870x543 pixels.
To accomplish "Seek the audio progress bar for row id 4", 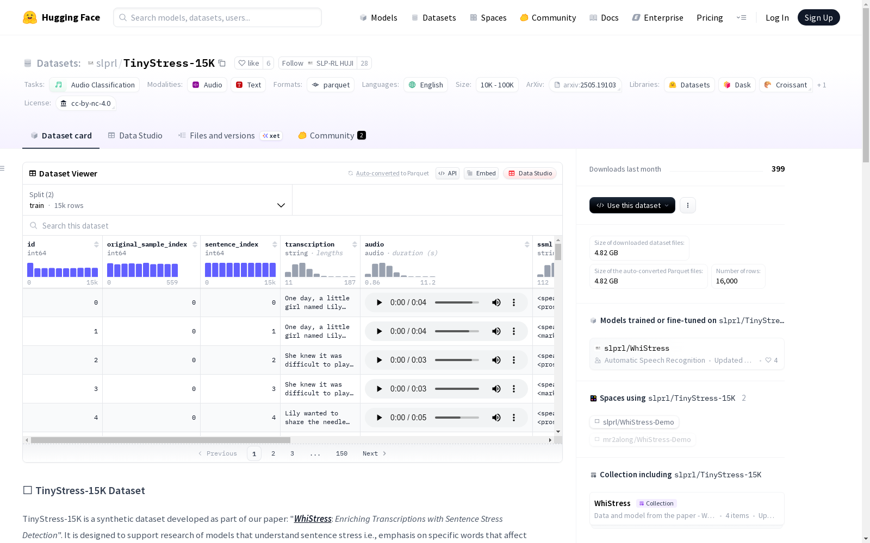I will 457,418.
